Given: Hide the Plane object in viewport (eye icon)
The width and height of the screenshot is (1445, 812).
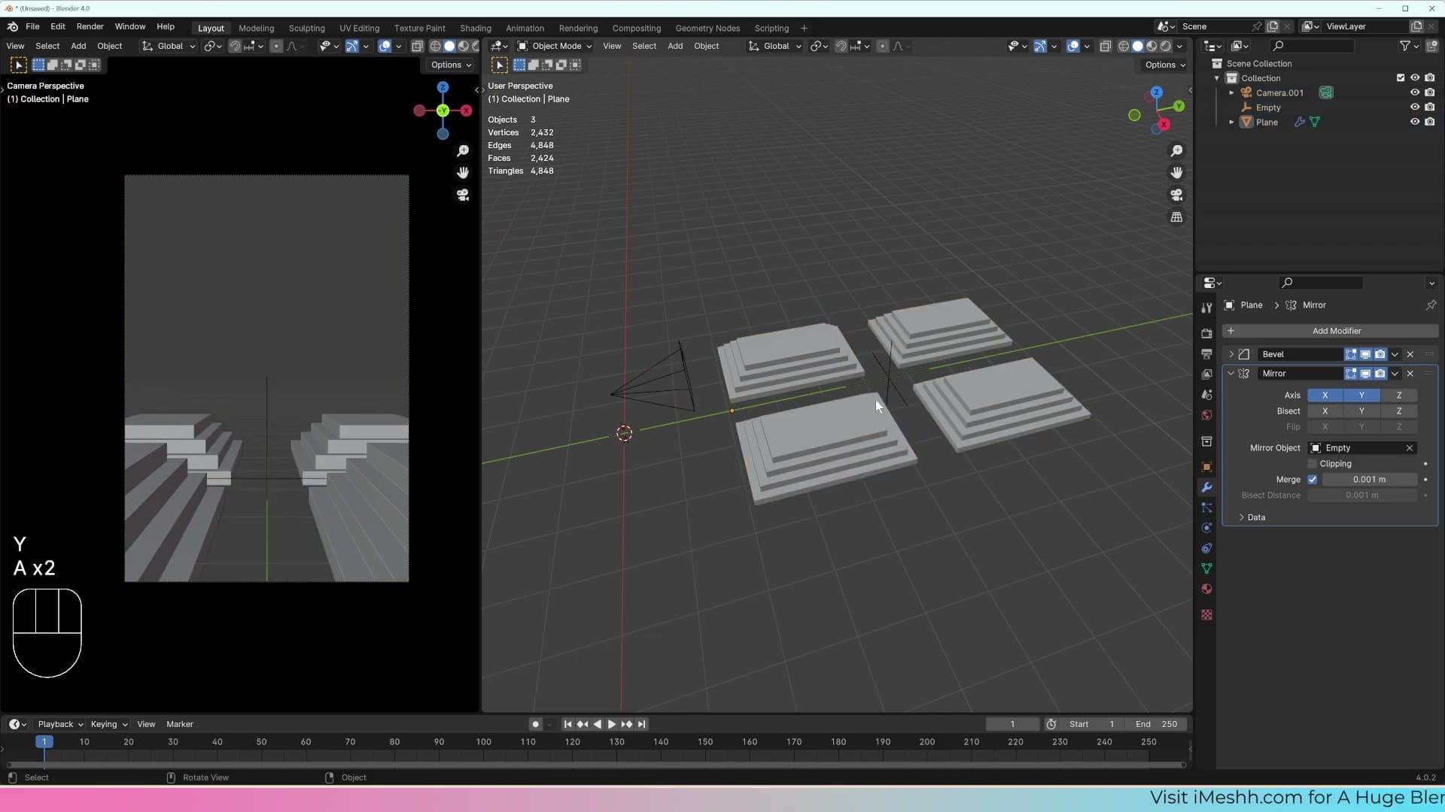Looking at the screenshot, I should point(1415,122).
